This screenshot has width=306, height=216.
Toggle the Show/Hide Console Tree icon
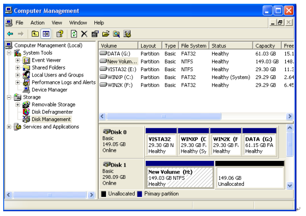[x=46, y=34]
